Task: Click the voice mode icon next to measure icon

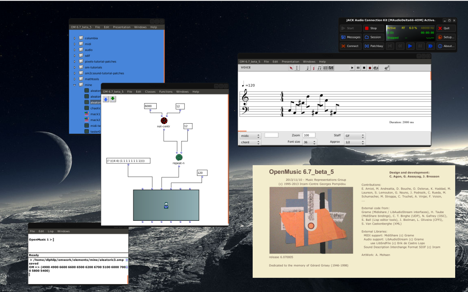Action: (331, 68)
